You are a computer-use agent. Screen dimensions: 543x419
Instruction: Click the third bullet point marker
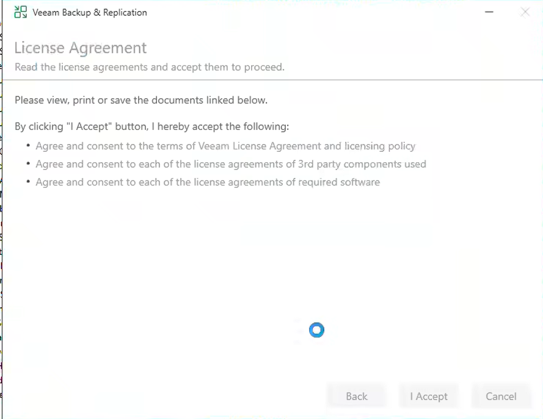coord(28,182)
